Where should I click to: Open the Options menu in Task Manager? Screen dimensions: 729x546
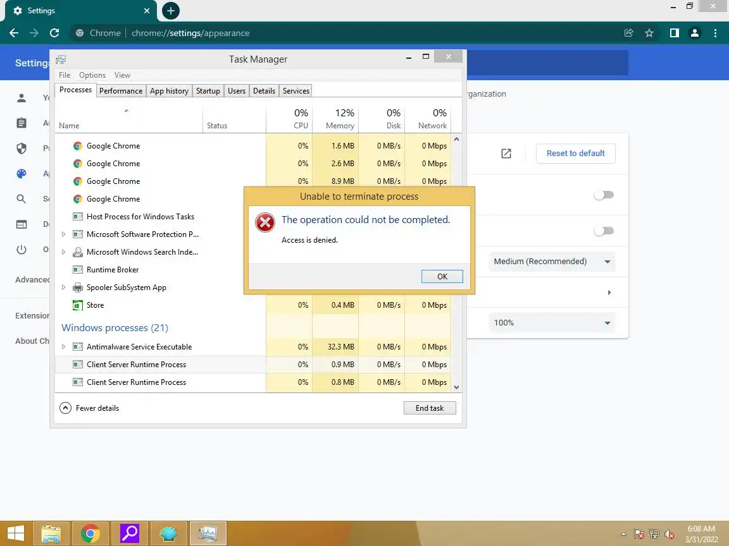pos(92,75)
